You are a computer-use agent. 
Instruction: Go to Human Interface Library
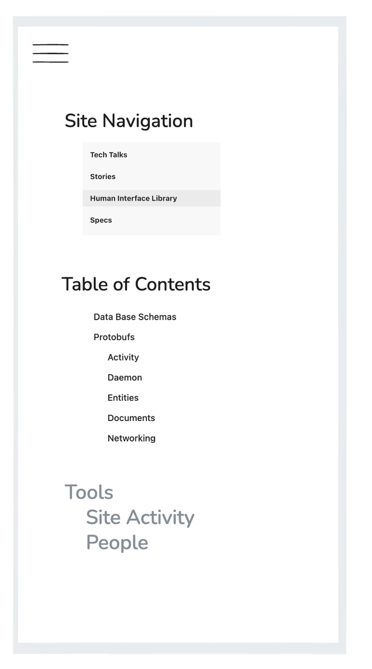pyautogui.click(x=133, y=198)
